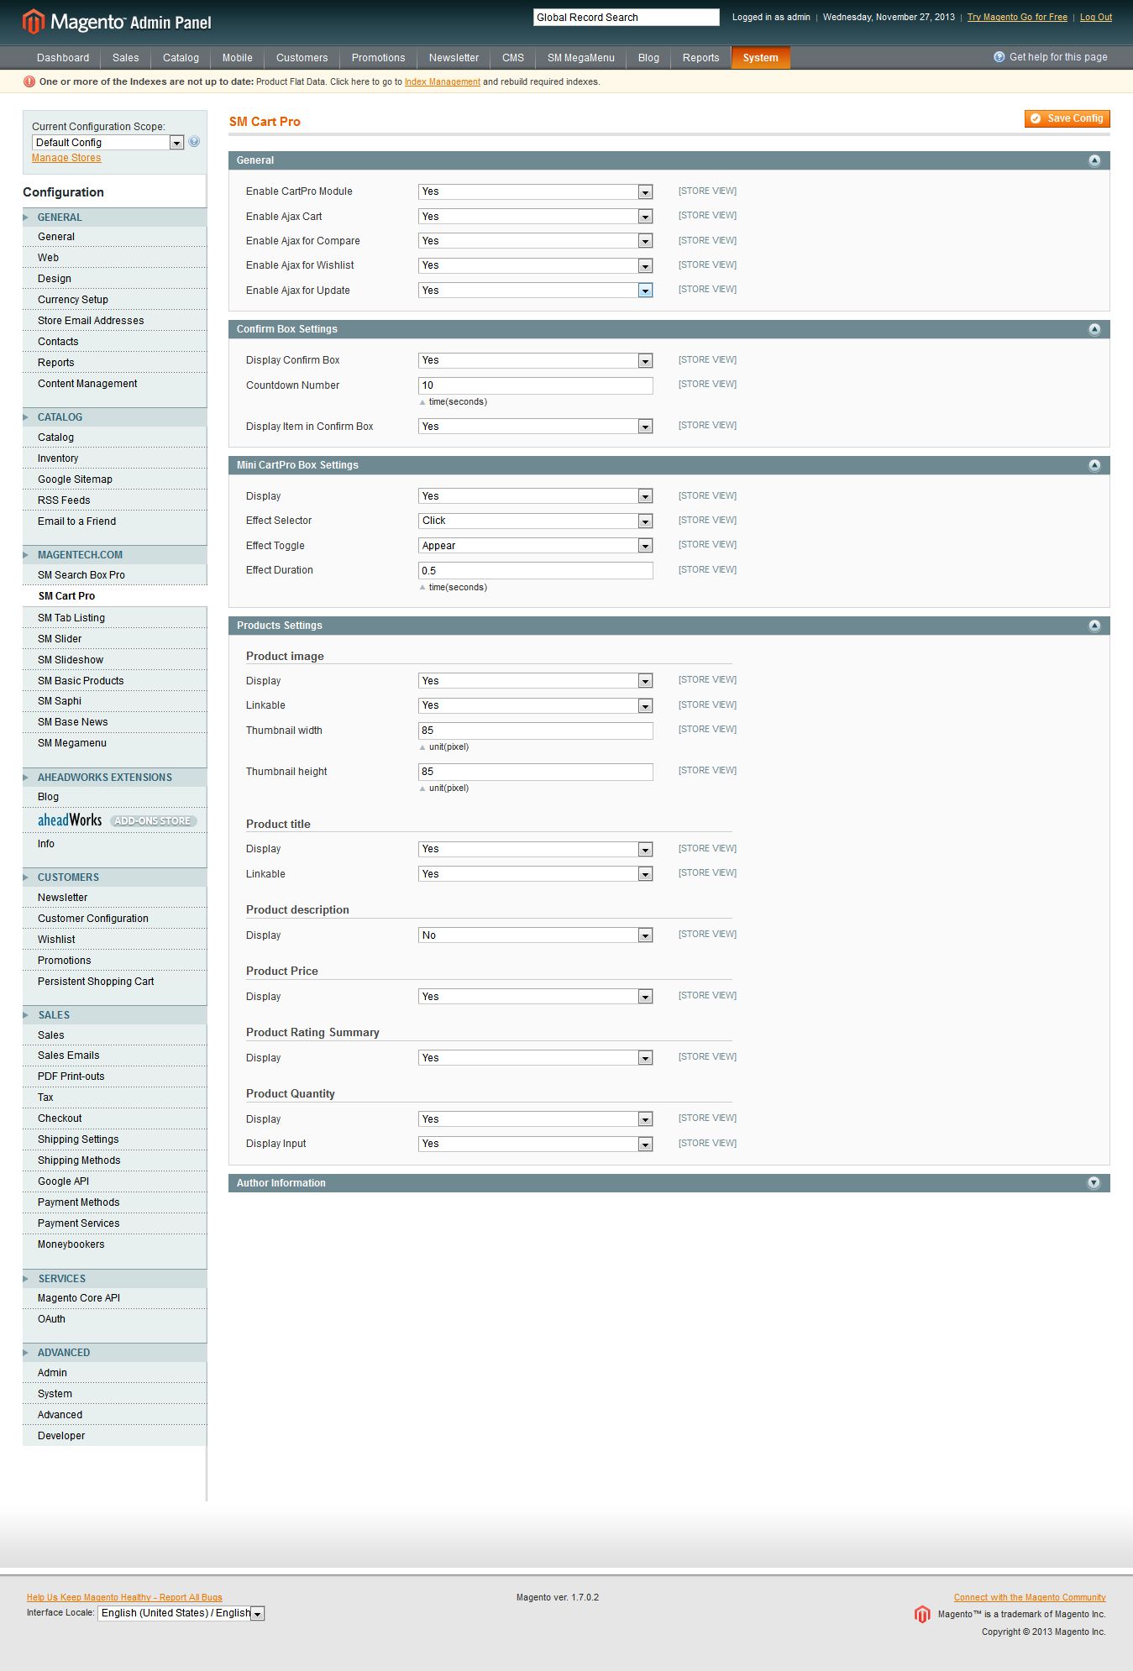Screen dimensions: 1133x1671
Task: Open Enable Ajax Cart dropdown
Action: [x=535, y=217]
